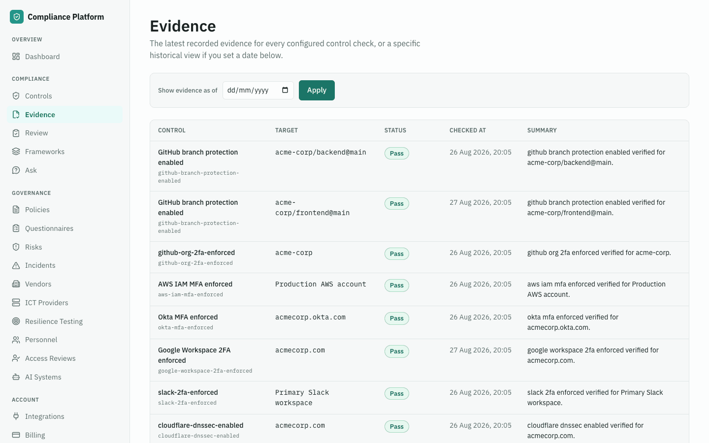Select Frameworks in the sidebar
This screenshot has height=443, width=709.
pos(65,152)
